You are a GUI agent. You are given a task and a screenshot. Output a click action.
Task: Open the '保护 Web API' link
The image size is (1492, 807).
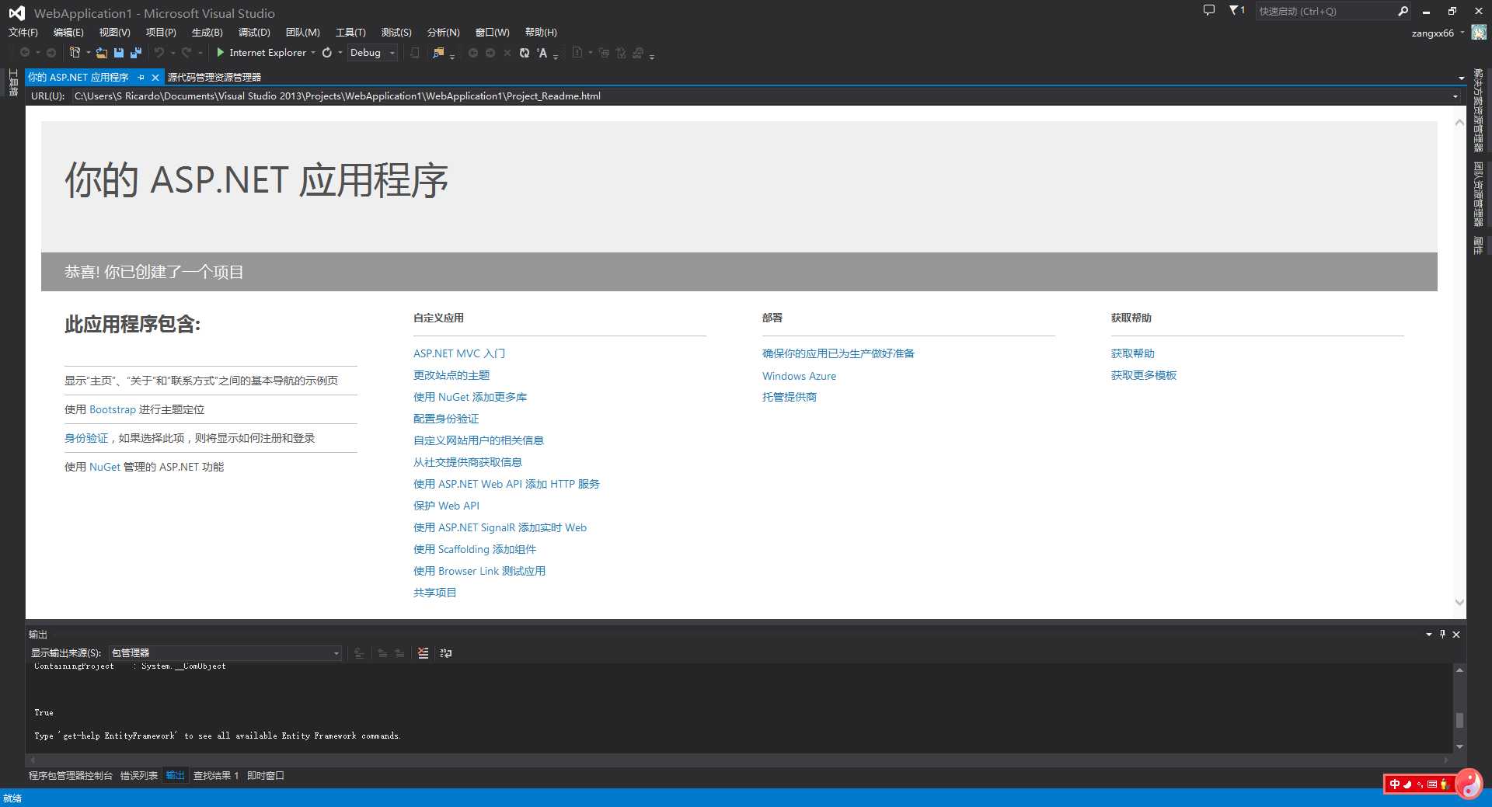(x=446, y=506)
